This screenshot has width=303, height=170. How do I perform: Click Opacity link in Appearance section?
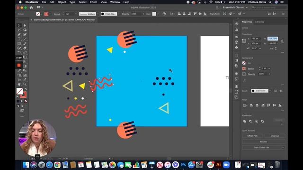tap(251, 74)
